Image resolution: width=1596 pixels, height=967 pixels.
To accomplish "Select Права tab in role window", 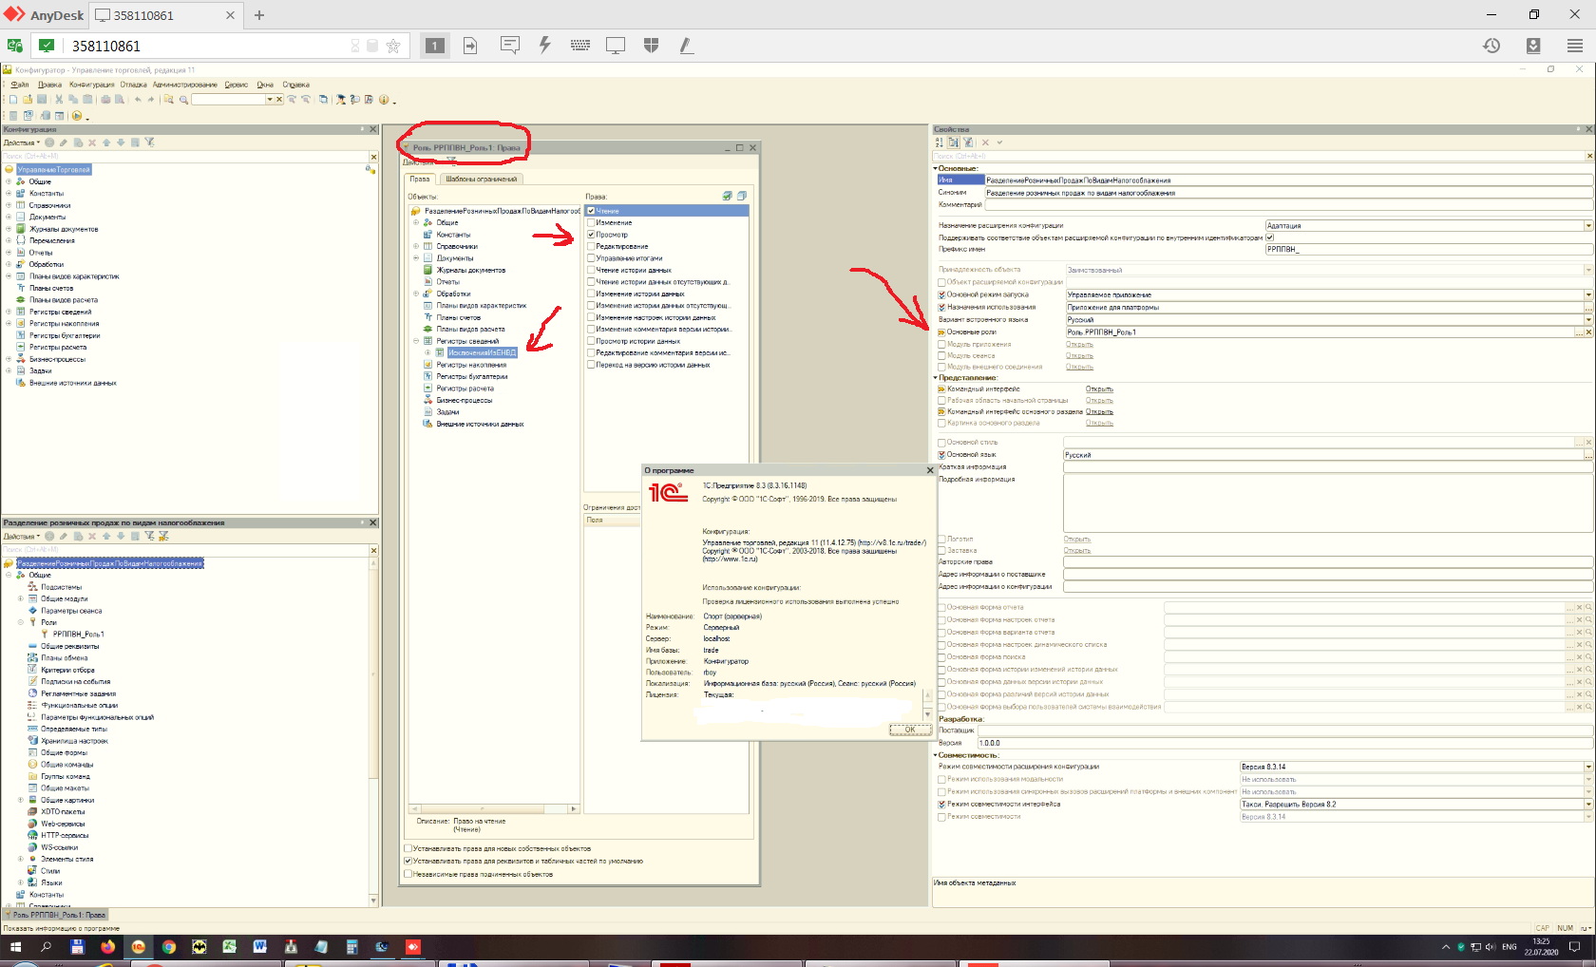I will click(420, 179).
